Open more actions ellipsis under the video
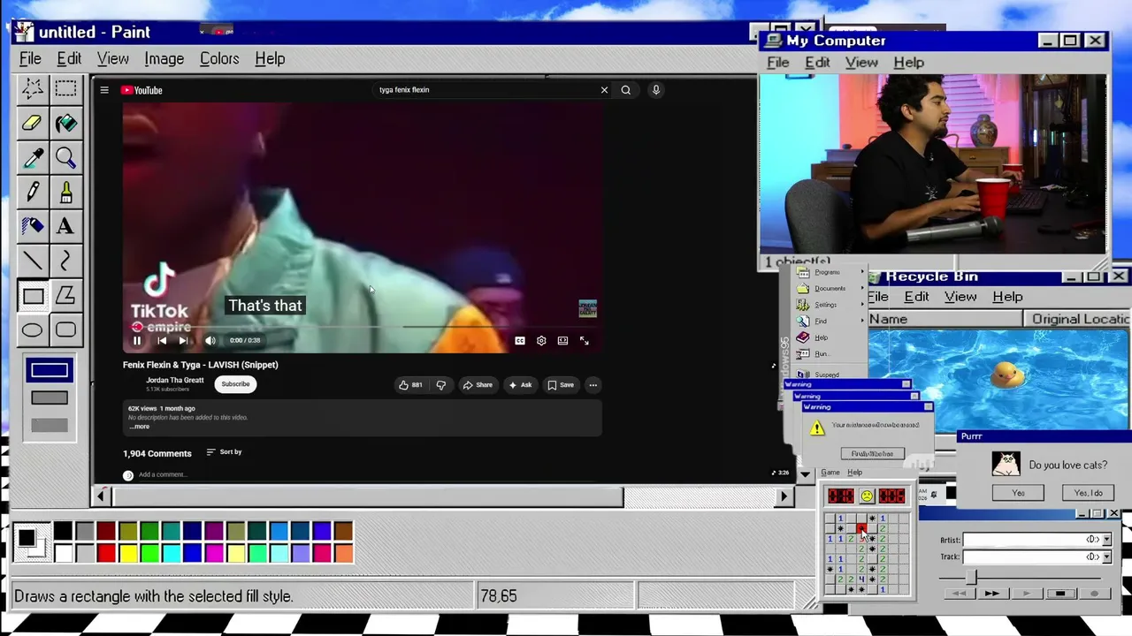The image size is (1132, 636). 593,385
